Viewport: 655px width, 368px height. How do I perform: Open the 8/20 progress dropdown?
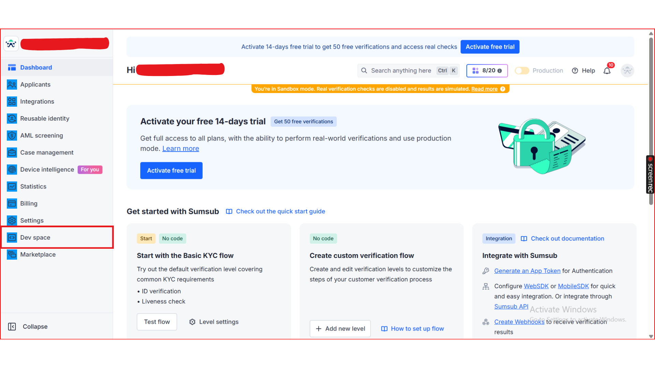[487, 71]
